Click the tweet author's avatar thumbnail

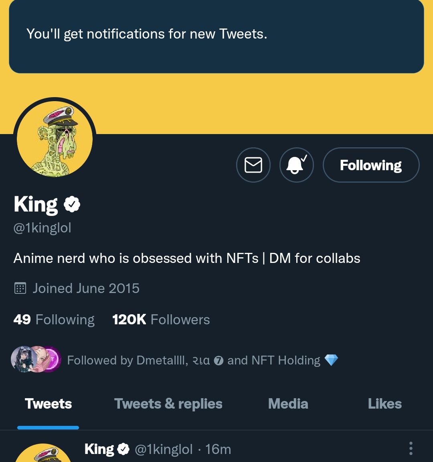pyautogui.click(x=43, y=454)
